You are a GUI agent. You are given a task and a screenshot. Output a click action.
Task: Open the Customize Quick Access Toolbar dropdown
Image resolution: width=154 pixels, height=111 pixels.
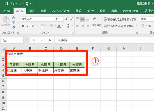[35, 4]
